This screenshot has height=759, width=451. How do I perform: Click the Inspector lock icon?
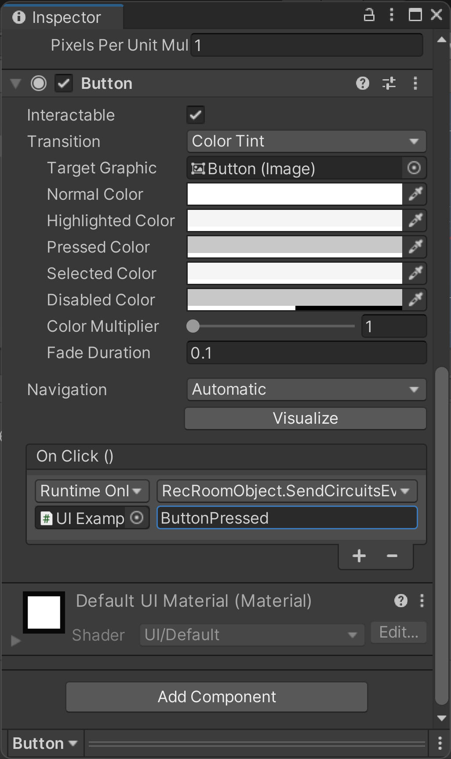[x=369, y=15]
